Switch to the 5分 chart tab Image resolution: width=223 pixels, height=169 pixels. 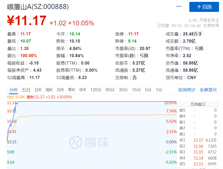tap(148, 90)
